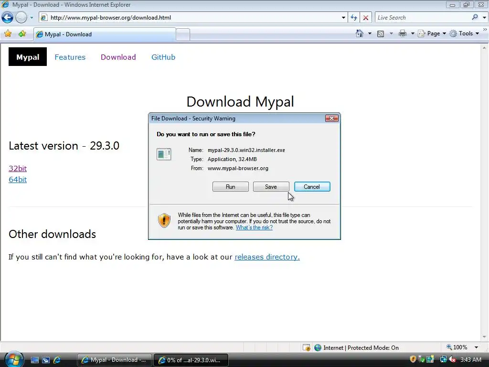Expand the Home button dropdown arrow

[x=370, y=33]
